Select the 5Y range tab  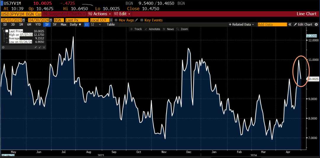(x=55, y=25)
